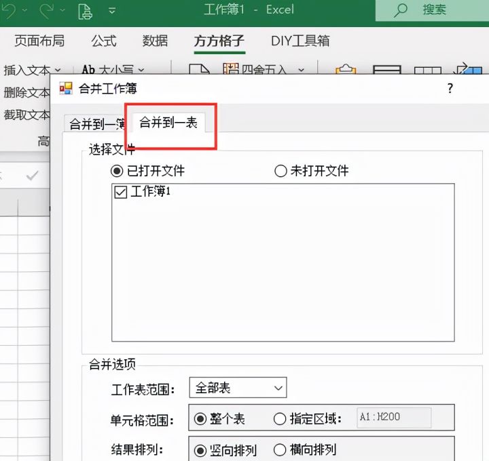Click the row layout icon in ribbon

click(386, 70)
